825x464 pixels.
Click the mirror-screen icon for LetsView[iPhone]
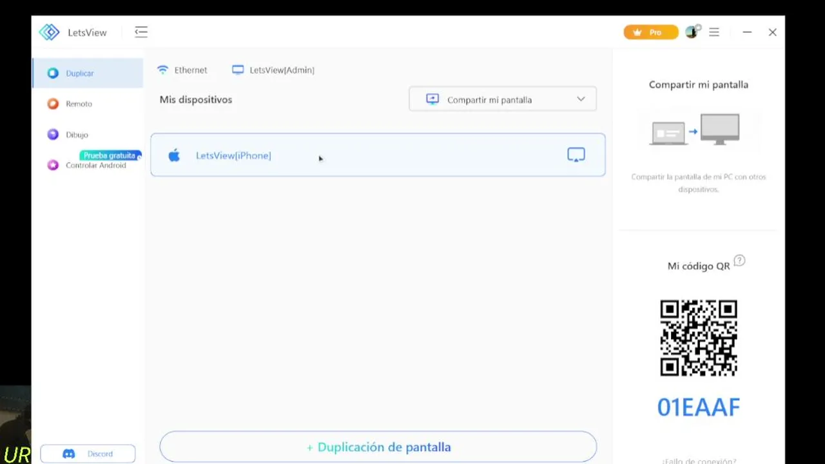pyautogui.click(x=576, y=155)
